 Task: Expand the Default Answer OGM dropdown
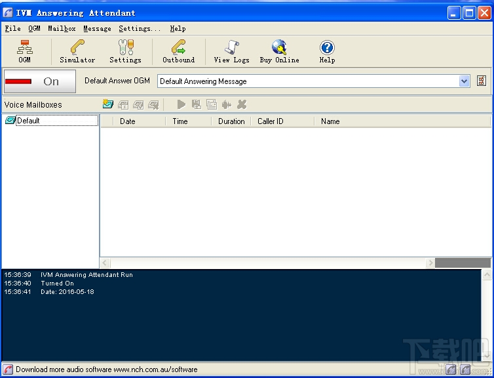coord(465,81)
